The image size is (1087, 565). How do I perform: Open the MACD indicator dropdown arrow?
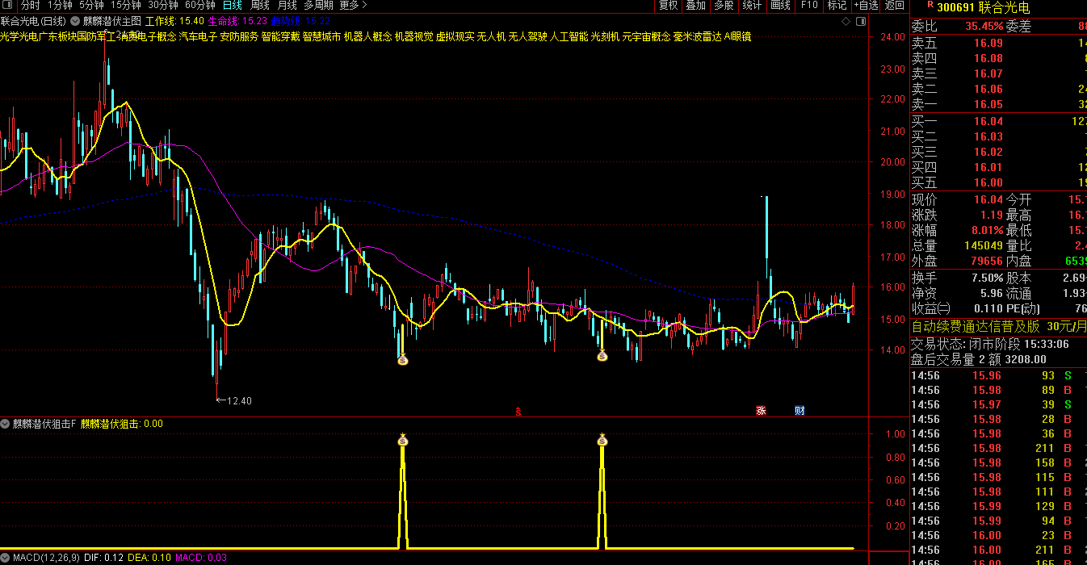(6, 557)
